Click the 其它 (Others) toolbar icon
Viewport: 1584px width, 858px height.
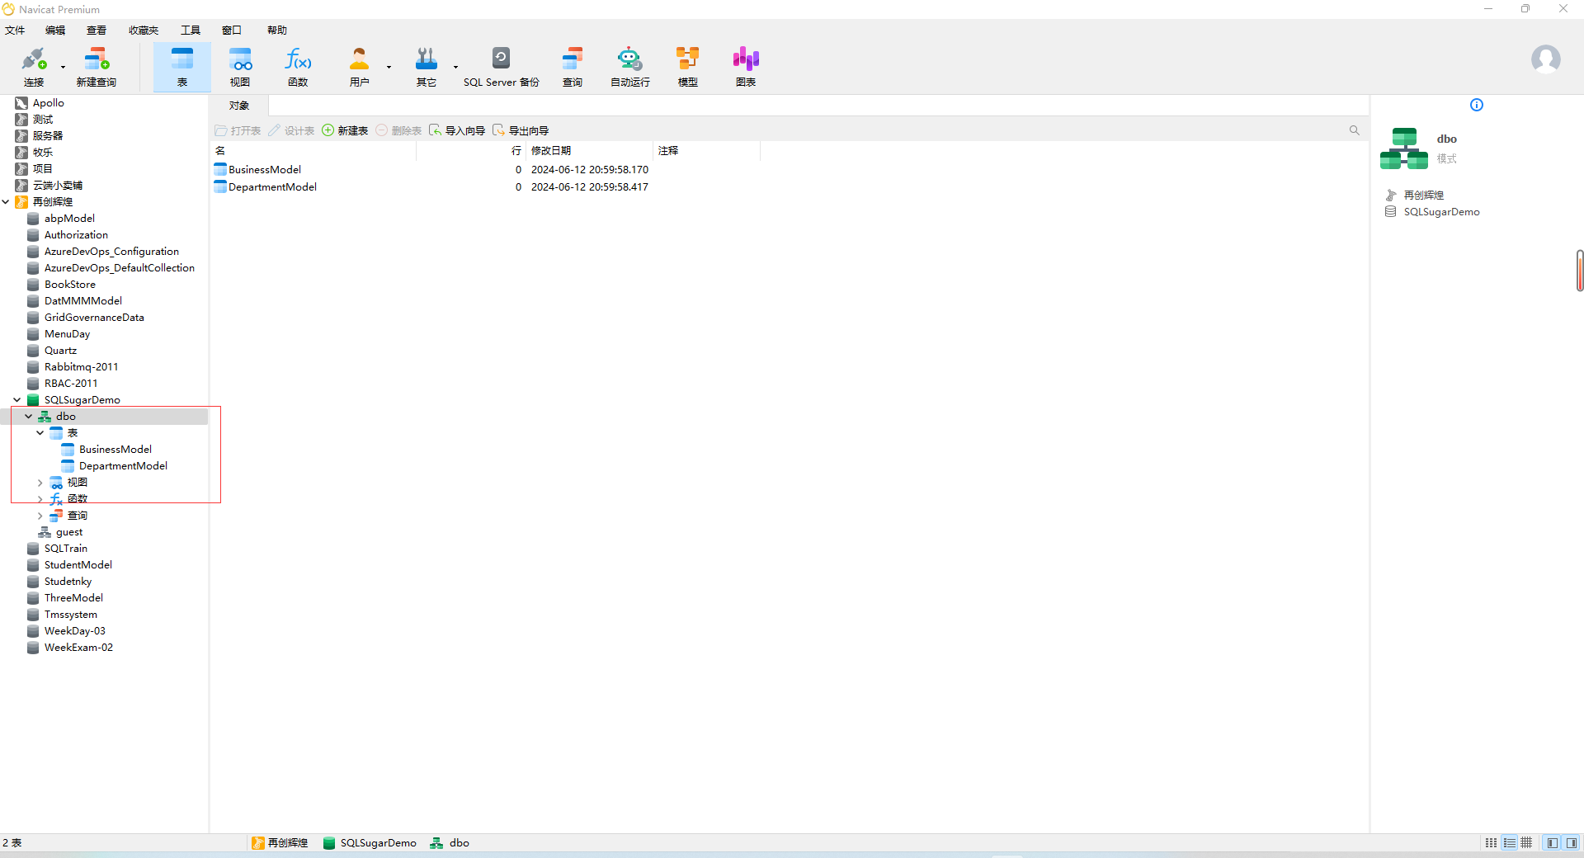(x=427, y=66)
